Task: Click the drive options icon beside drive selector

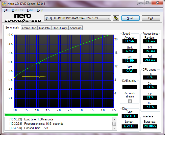Action: pos(116,18)
